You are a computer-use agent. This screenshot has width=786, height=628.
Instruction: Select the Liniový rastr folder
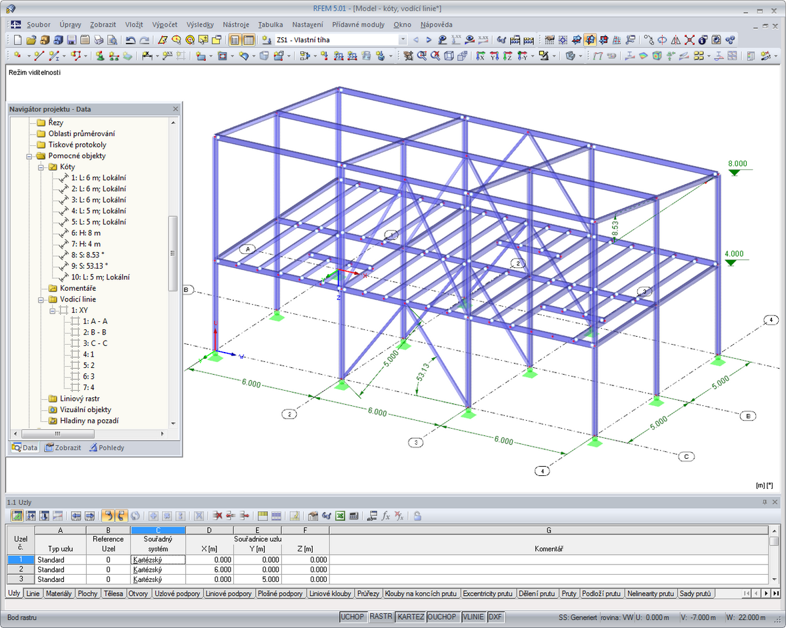tap(80, 399)
